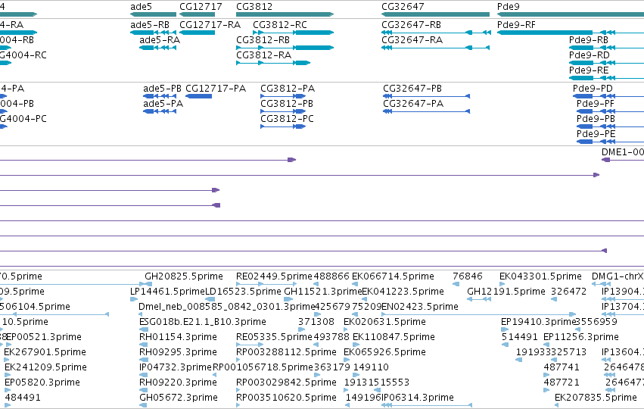Click Dmel_neb_008585_0842_0301.3prime label
Screen dimensions: 644x409
(227, 307)
